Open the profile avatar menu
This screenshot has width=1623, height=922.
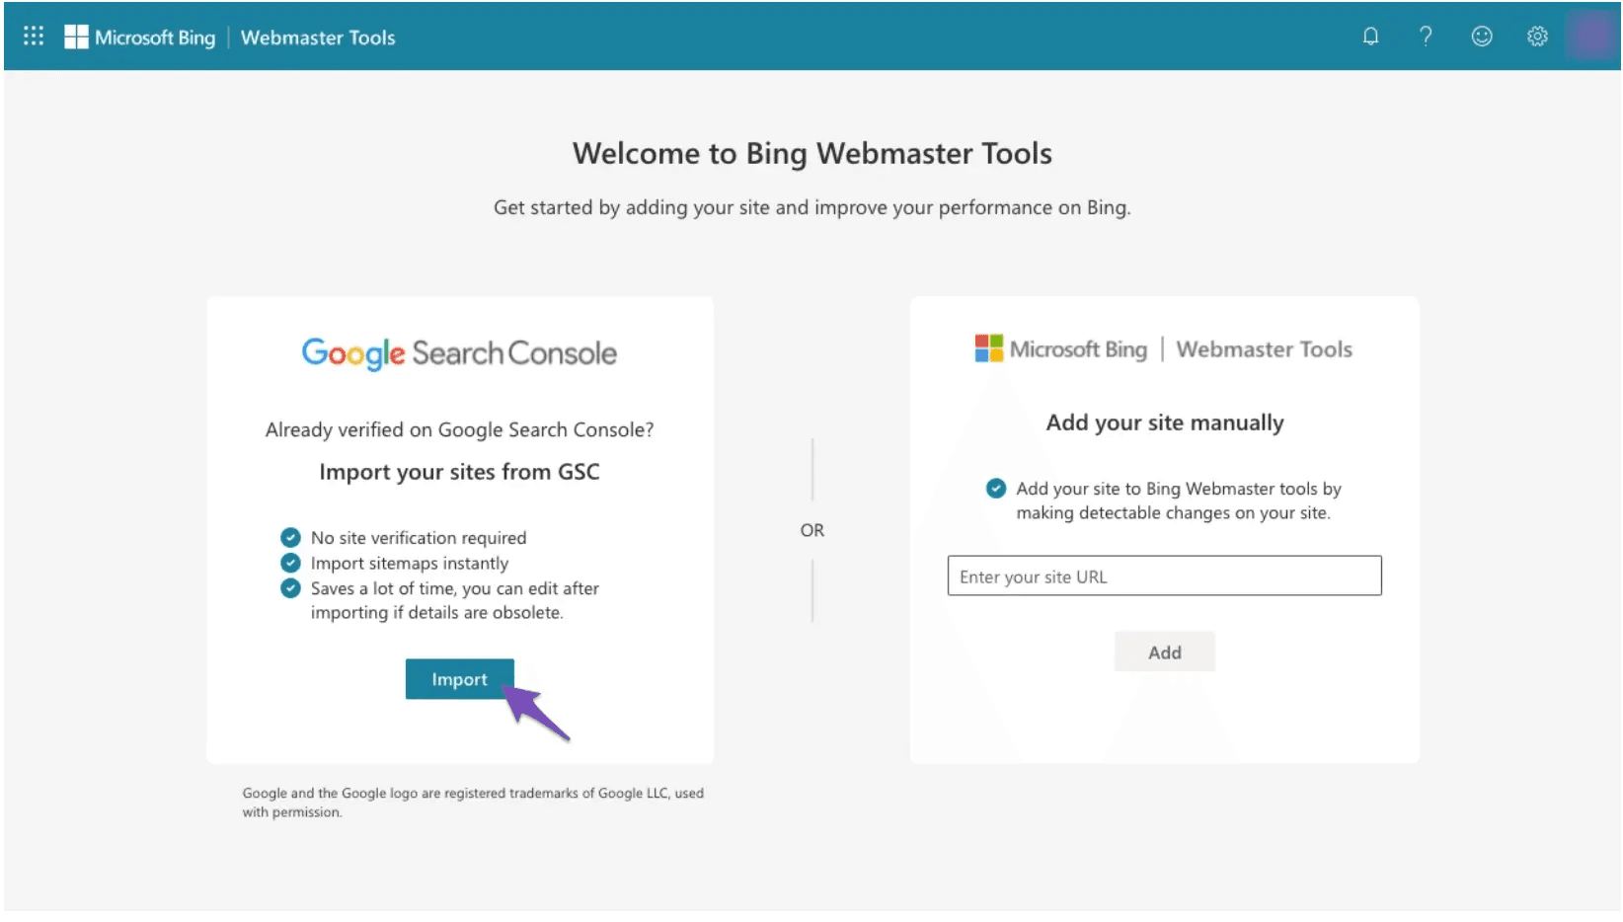[1591, 36]
